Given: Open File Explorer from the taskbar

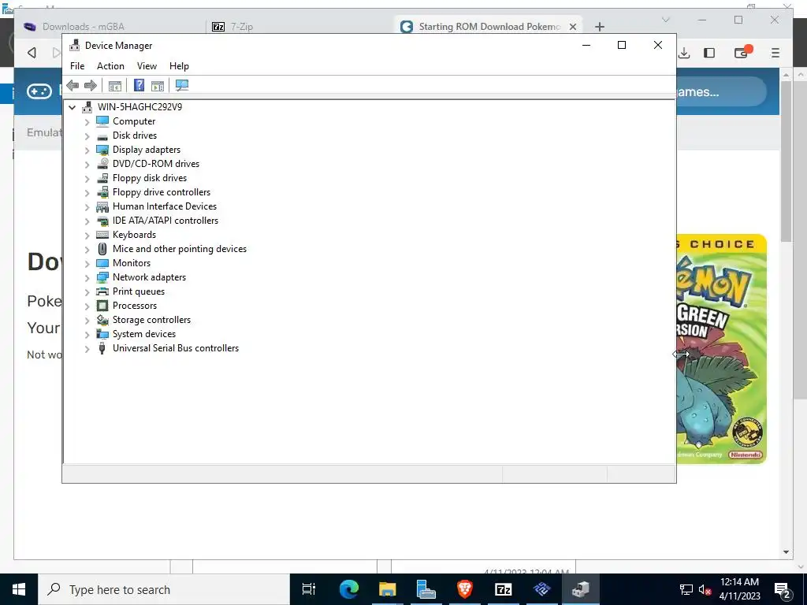Looking at the screenshot, I should 388,589.
